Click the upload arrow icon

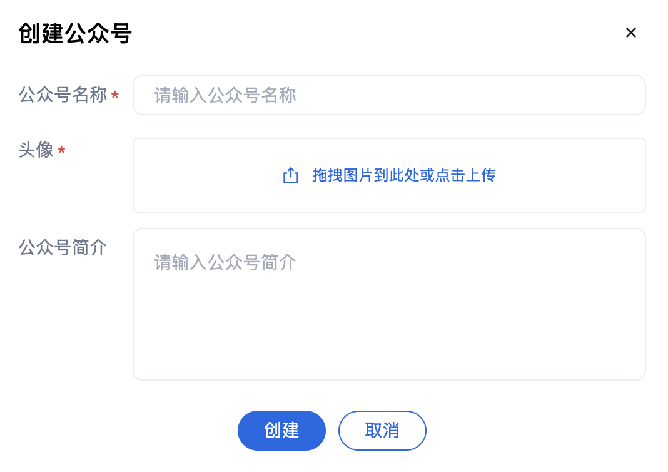(x=291, y=175)
